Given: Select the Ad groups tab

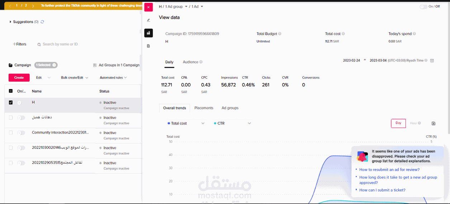Looking at the screenshot, I should (x=230, y=108).
